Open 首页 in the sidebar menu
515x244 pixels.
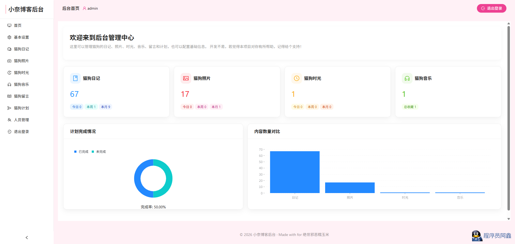point(18,25)
